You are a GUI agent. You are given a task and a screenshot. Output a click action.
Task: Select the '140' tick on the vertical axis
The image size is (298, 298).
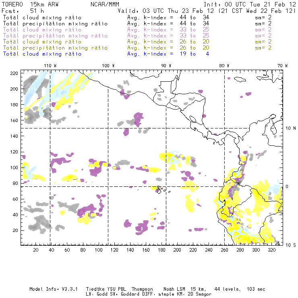pyautogui.click(x=14, y=136)
